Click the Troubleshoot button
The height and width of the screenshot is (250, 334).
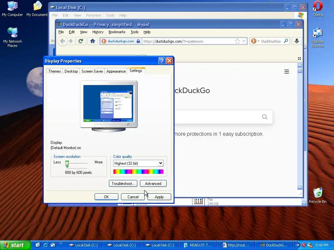coord(123,184)
